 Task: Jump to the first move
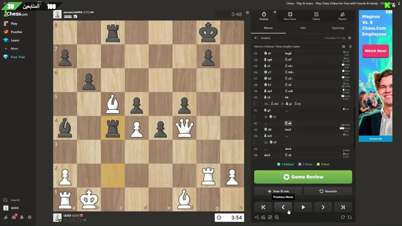pyautogui.click(x=263, y=207)
